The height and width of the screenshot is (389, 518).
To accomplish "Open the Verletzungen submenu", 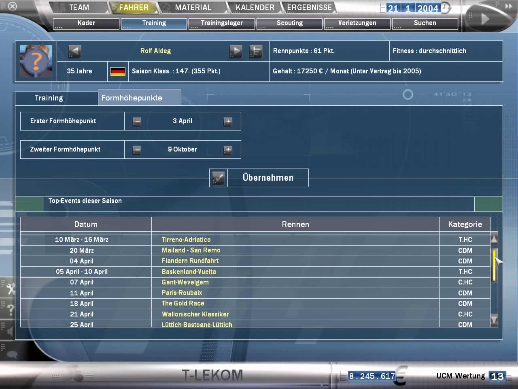I will [357, 24].
